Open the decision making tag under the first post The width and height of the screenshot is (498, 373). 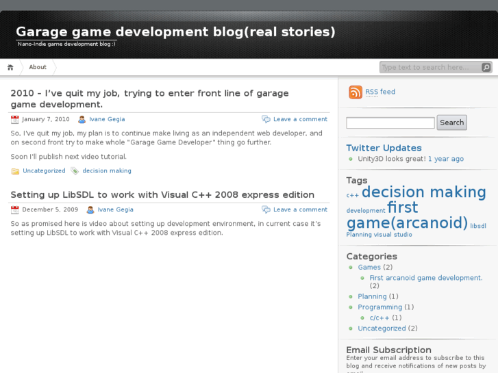tap(107, 171)
